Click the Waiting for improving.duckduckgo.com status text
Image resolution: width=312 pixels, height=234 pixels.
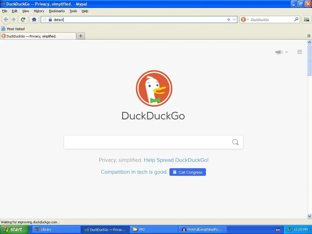click(x=30, y=222)
